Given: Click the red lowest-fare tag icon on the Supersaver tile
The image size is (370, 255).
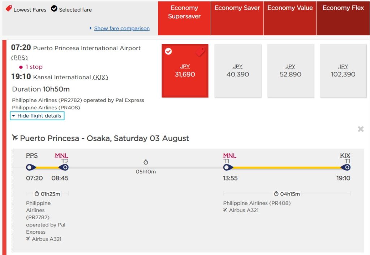Looking at the screenshot, I should coord(200,52).
